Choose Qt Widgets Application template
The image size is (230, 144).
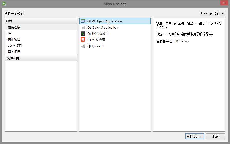click(x=115, y=21)
